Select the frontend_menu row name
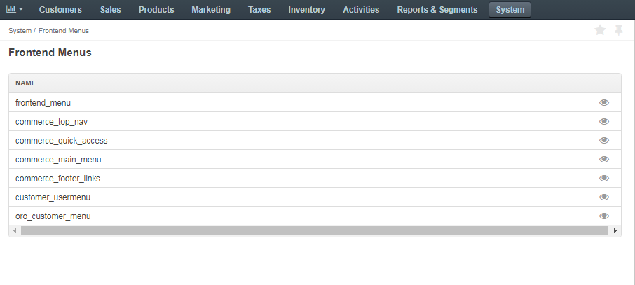 pyautogui.click(x=43, y=103)
